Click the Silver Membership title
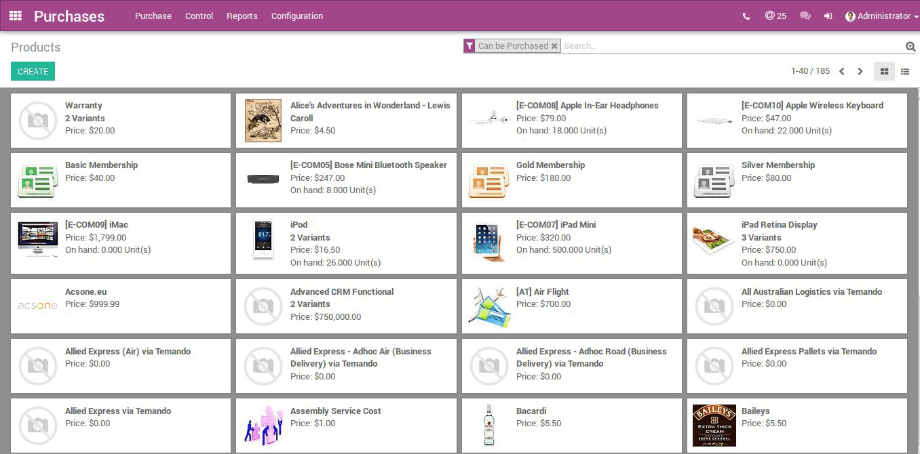This screenshot has height=454, width=920. point(778,165)
